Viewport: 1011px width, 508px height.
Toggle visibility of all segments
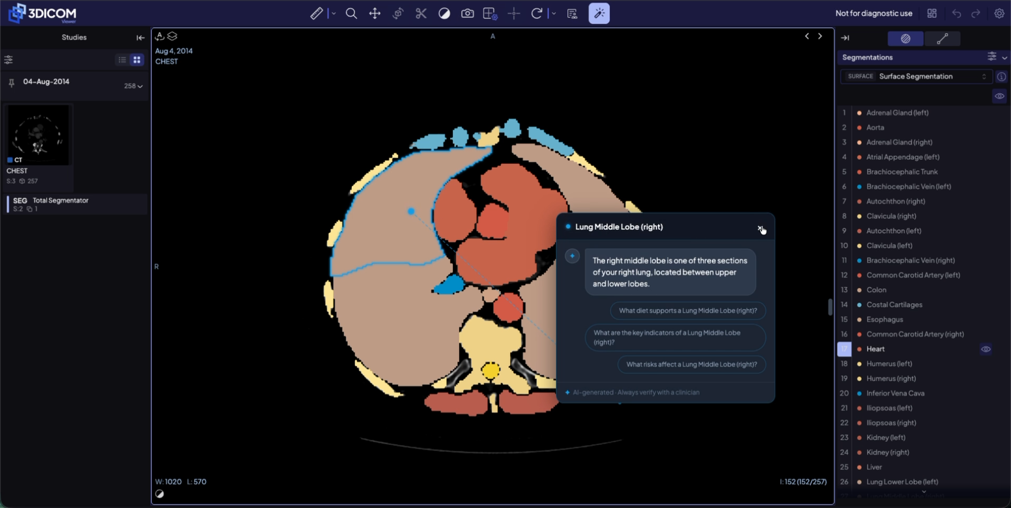[x=999, y=96]
